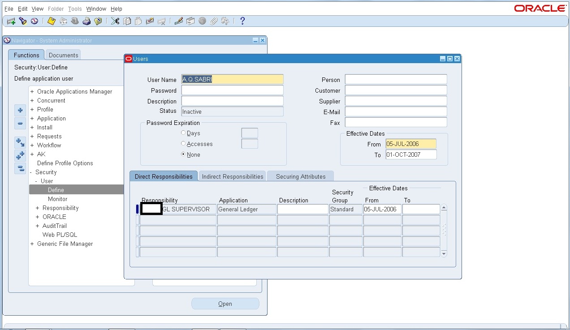
Task: Print the form using the printer icon
Action: point(86,21)
